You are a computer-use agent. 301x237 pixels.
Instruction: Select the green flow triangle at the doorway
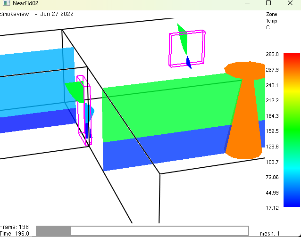[75, 91]
